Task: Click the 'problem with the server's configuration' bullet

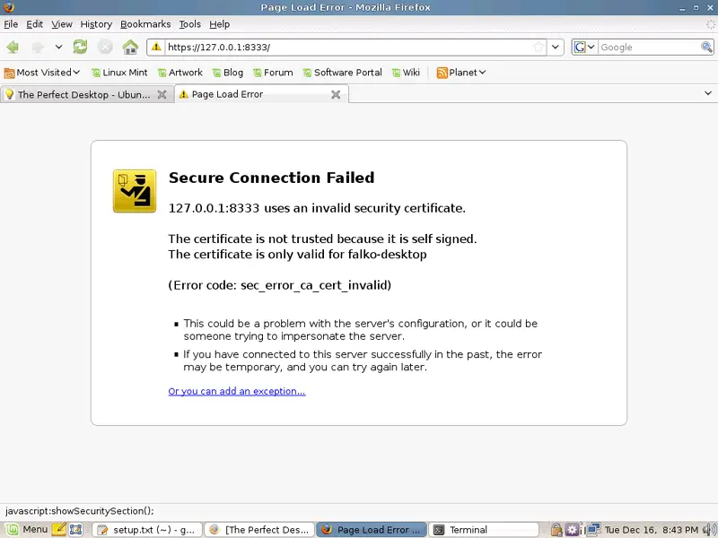Action: (x=361, y=330)
